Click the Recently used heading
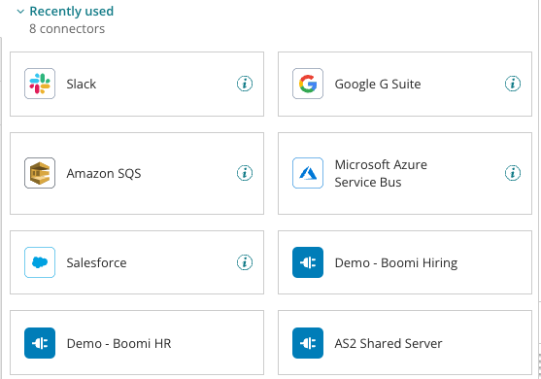This screenshot has width=541, height=379. click(72, 11)
